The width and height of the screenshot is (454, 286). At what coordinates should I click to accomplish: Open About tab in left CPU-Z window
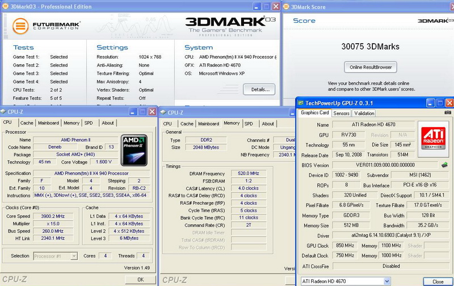click(108, 123)
